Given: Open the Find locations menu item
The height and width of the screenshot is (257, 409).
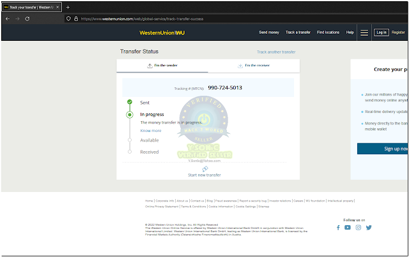Looking at the screenshot, I should (x=328, y=33).
